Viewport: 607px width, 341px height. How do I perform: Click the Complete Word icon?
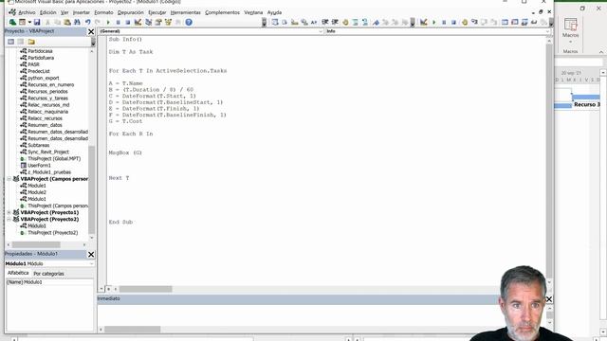[x=314, y=22]
